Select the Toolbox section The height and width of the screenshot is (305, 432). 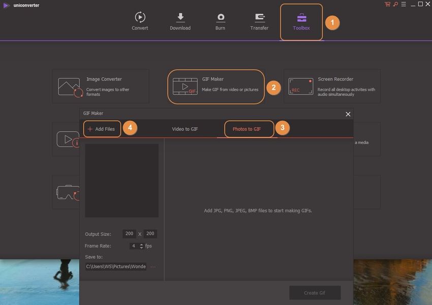click(301, 21)
